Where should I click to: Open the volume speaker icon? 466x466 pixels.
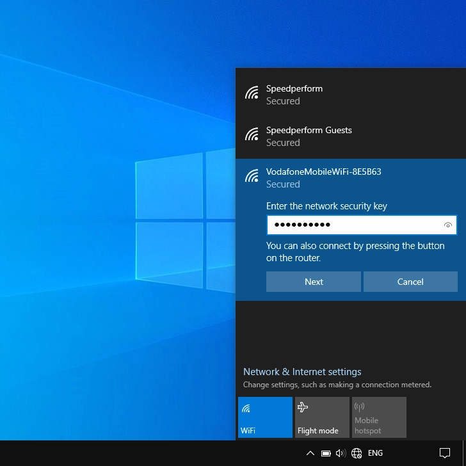(x=341, y=453)
